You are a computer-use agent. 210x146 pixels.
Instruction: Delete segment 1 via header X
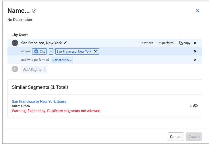[x=195, y=43]
